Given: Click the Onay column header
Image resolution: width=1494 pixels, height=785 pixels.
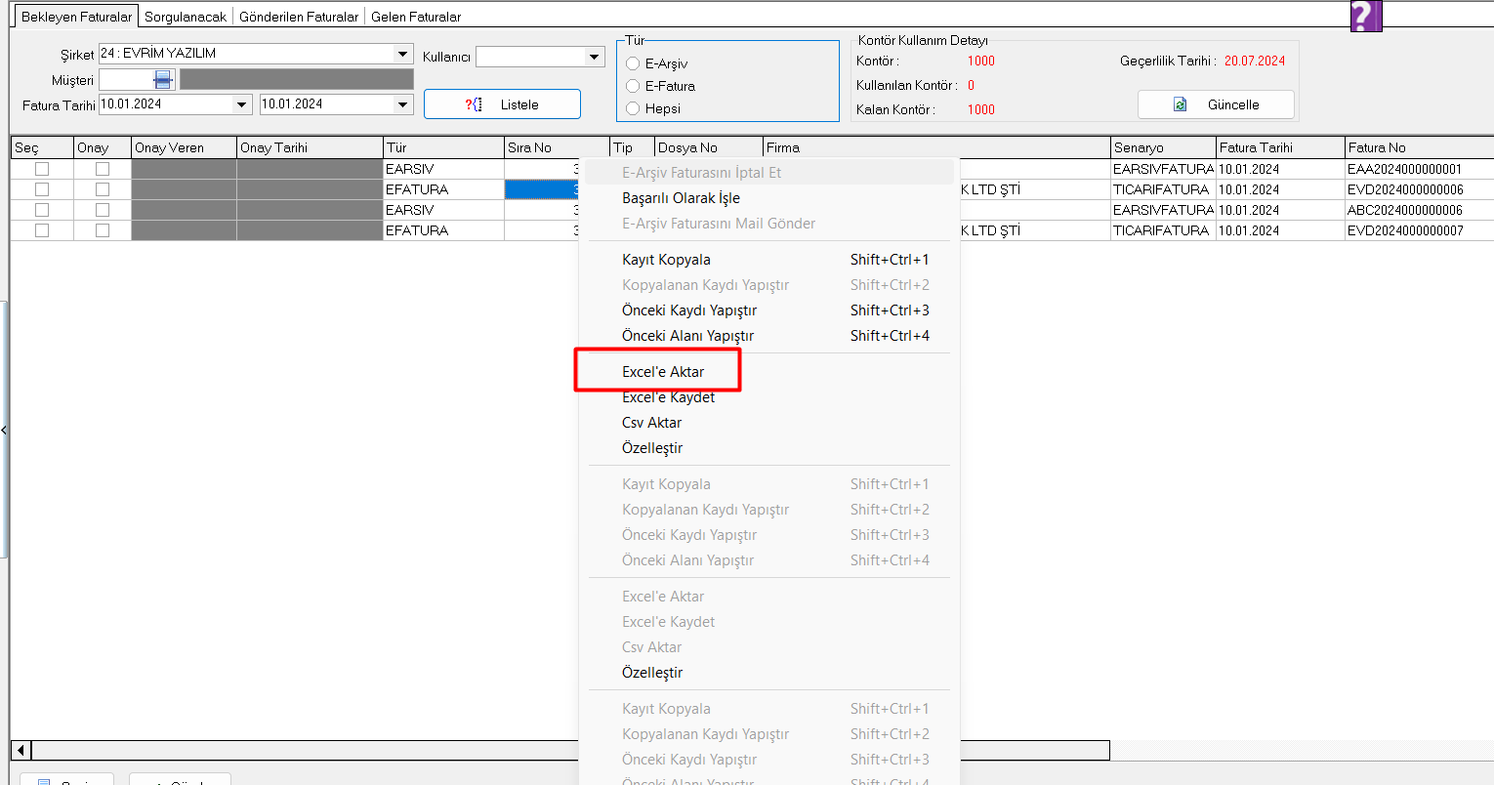Looking at the screenshot, I should [x=103, y=147].
